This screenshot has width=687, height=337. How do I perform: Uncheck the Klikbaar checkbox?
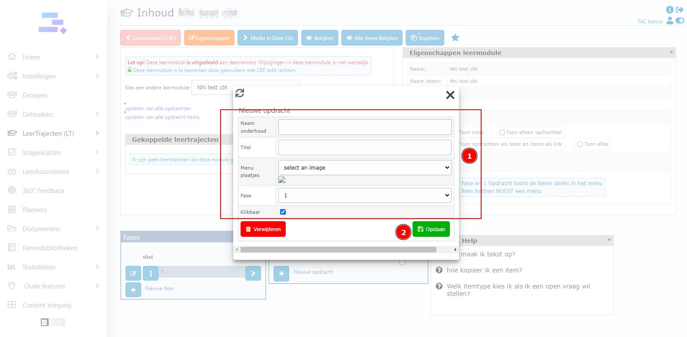coord(283,212)
